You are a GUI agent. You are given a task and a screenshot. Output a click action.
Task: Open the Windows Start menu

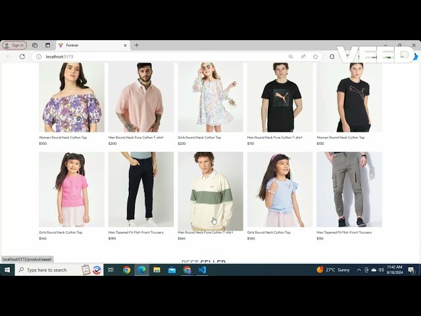(7, 270)
